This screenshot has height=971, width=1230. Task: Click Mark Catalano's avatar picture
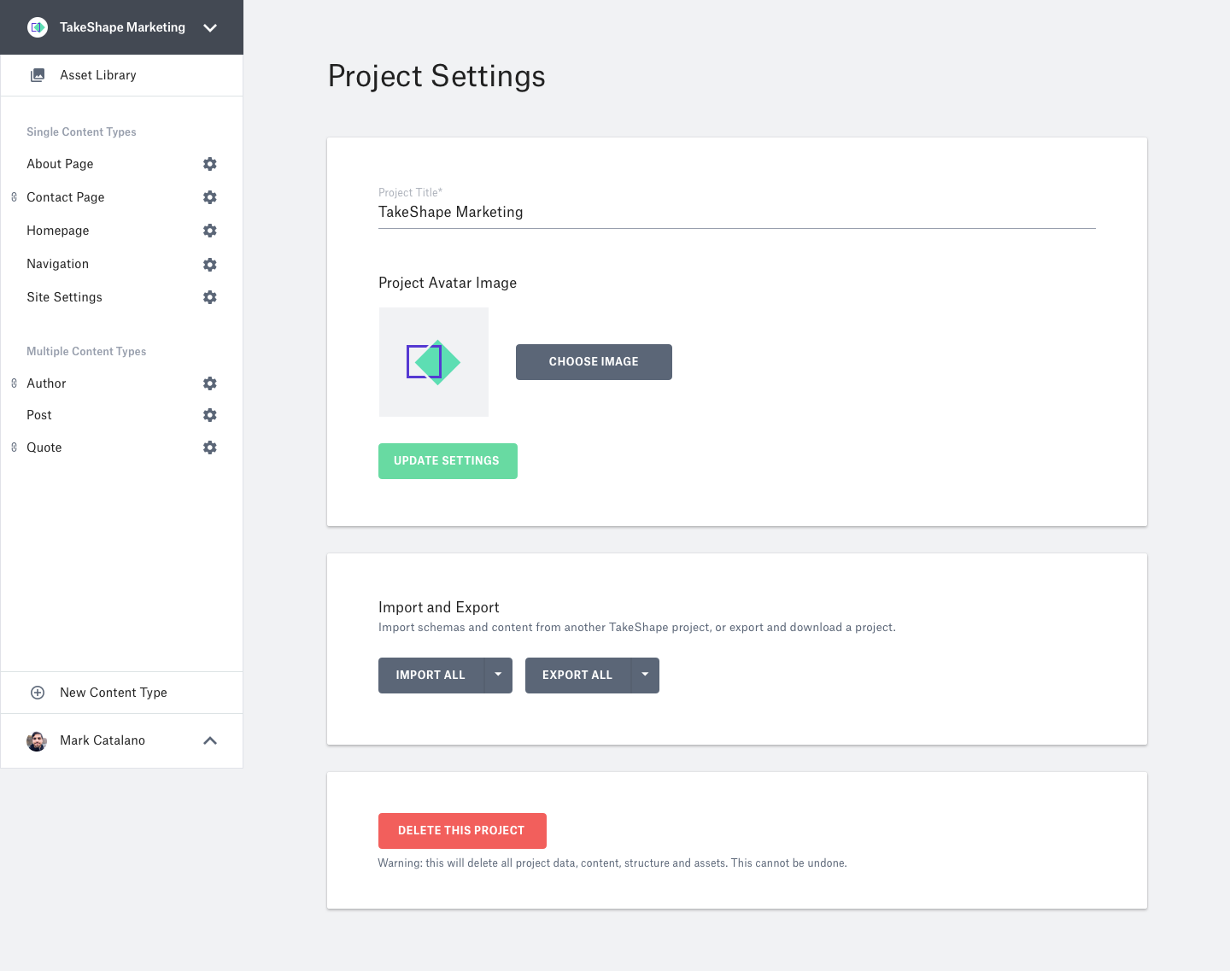point(37,740)
